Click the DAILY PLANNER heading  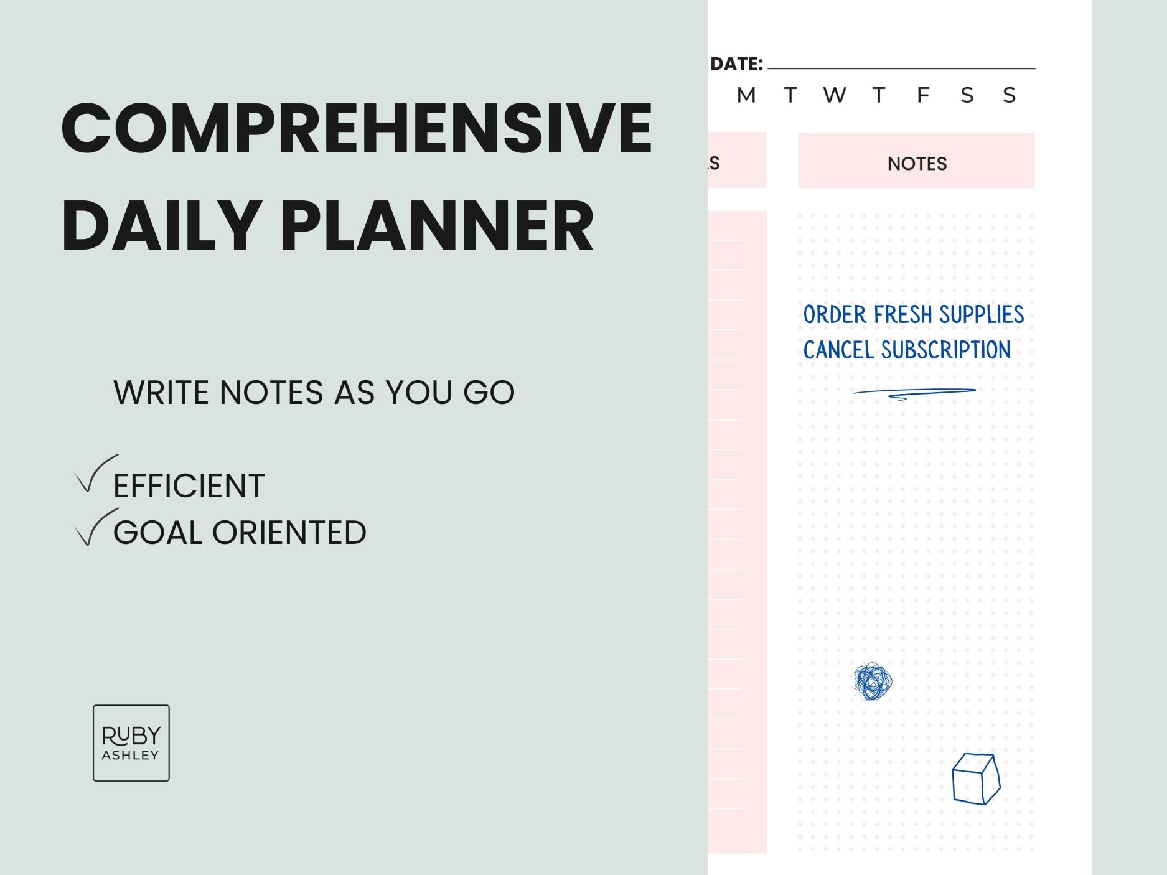coord(327,225)
